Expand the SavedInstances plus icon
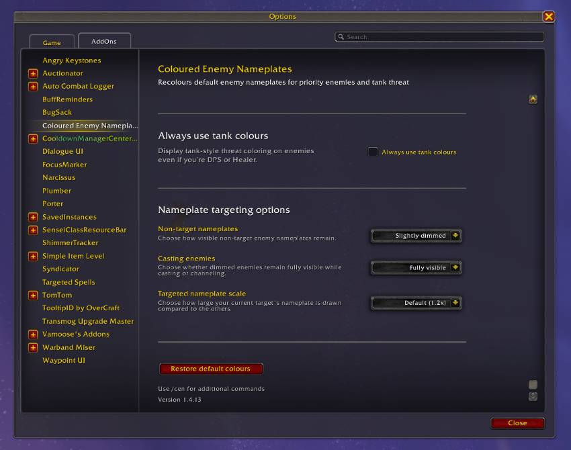This screenshot has width=571, height=450. click(33, 218)
